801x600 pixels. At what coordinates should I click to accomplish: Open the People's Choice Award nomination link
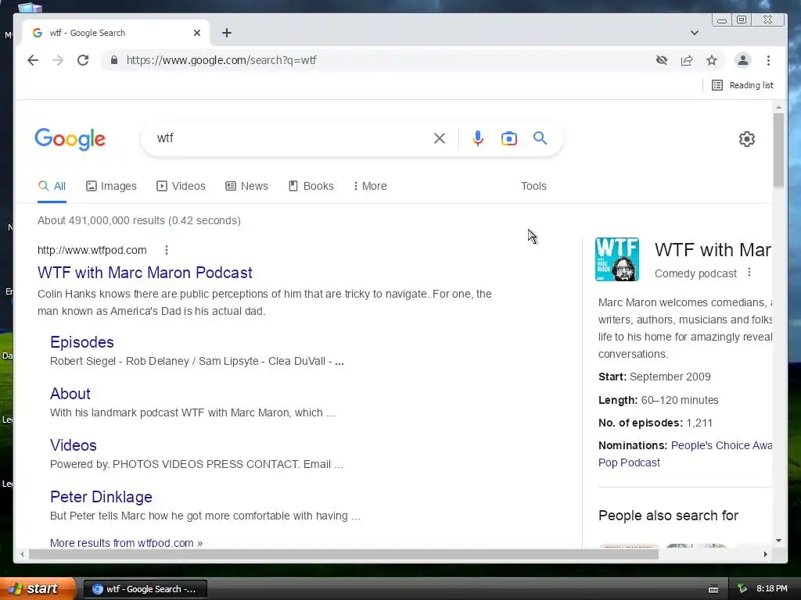click(720, 445)
